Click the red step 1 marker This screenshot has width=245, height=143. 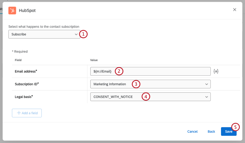point(83,34)
